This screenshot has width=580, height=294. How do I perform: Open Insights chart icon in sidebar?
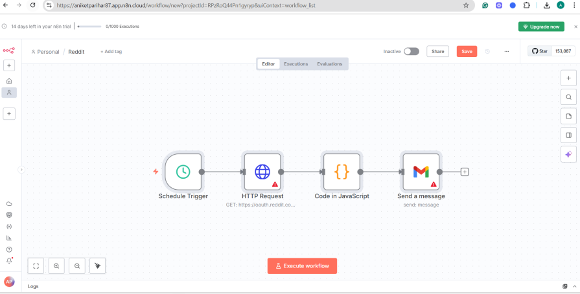9,238
